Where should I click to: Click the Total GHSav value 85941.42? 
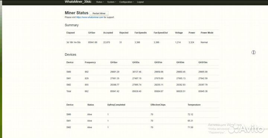click(115, 92)
